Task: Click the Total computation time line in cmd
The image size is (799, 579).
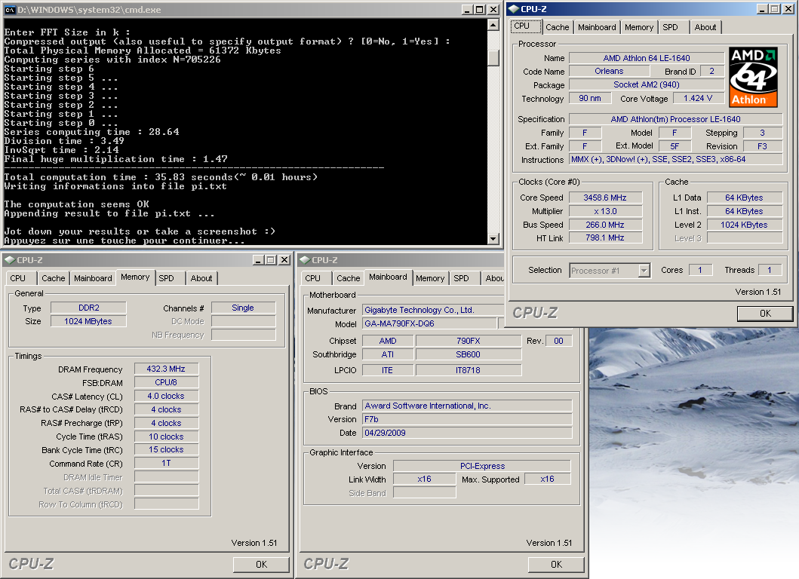Action: point(161,177)
